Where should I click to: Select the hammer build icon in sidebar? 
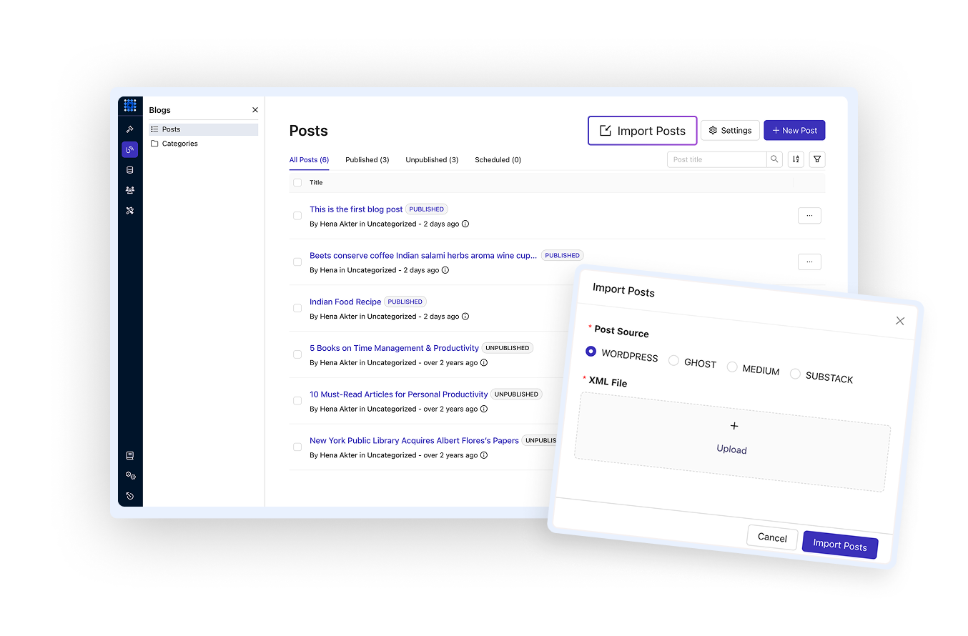point(129,129)
